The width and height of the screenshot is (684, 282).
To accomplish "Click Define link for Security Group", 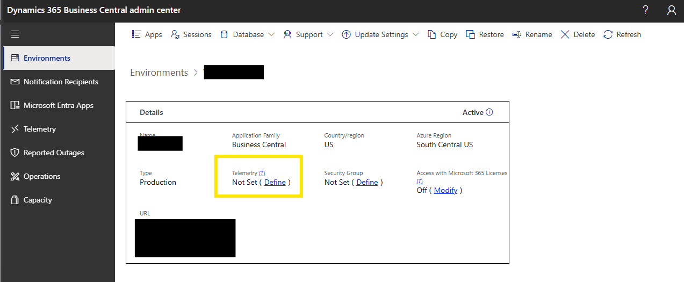I will pyautogui.click(x=368, y=182).
